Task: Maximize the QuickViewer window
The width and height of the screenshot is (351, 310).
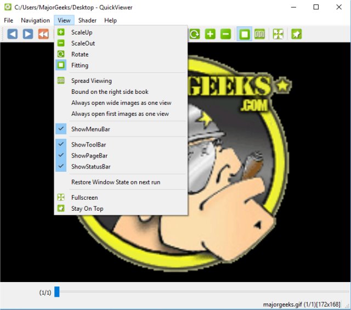Action: (x=316, y=7)
